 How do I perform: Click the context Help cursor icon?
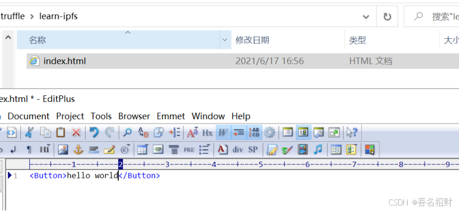352,133
